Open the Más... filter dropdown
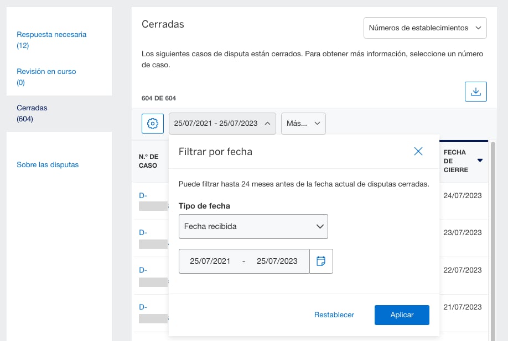 (x=303, y=124)
